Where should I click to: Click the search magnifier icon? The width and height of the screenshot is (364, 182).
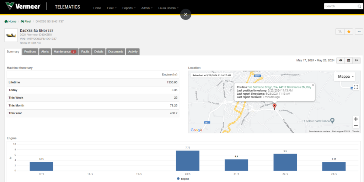pos(359,6)
